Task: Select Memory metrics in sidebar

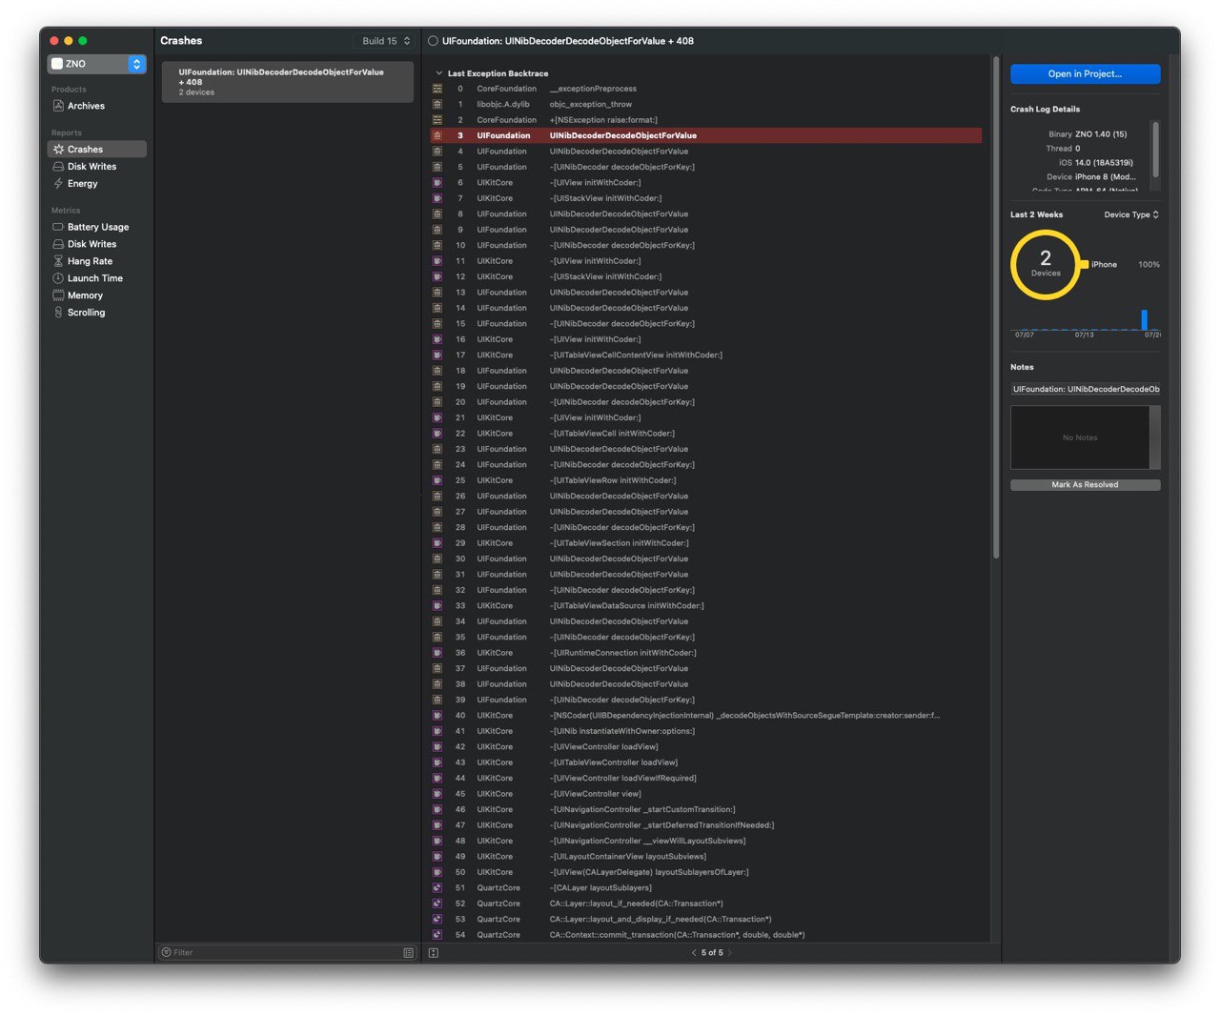Action: (96, 295)
